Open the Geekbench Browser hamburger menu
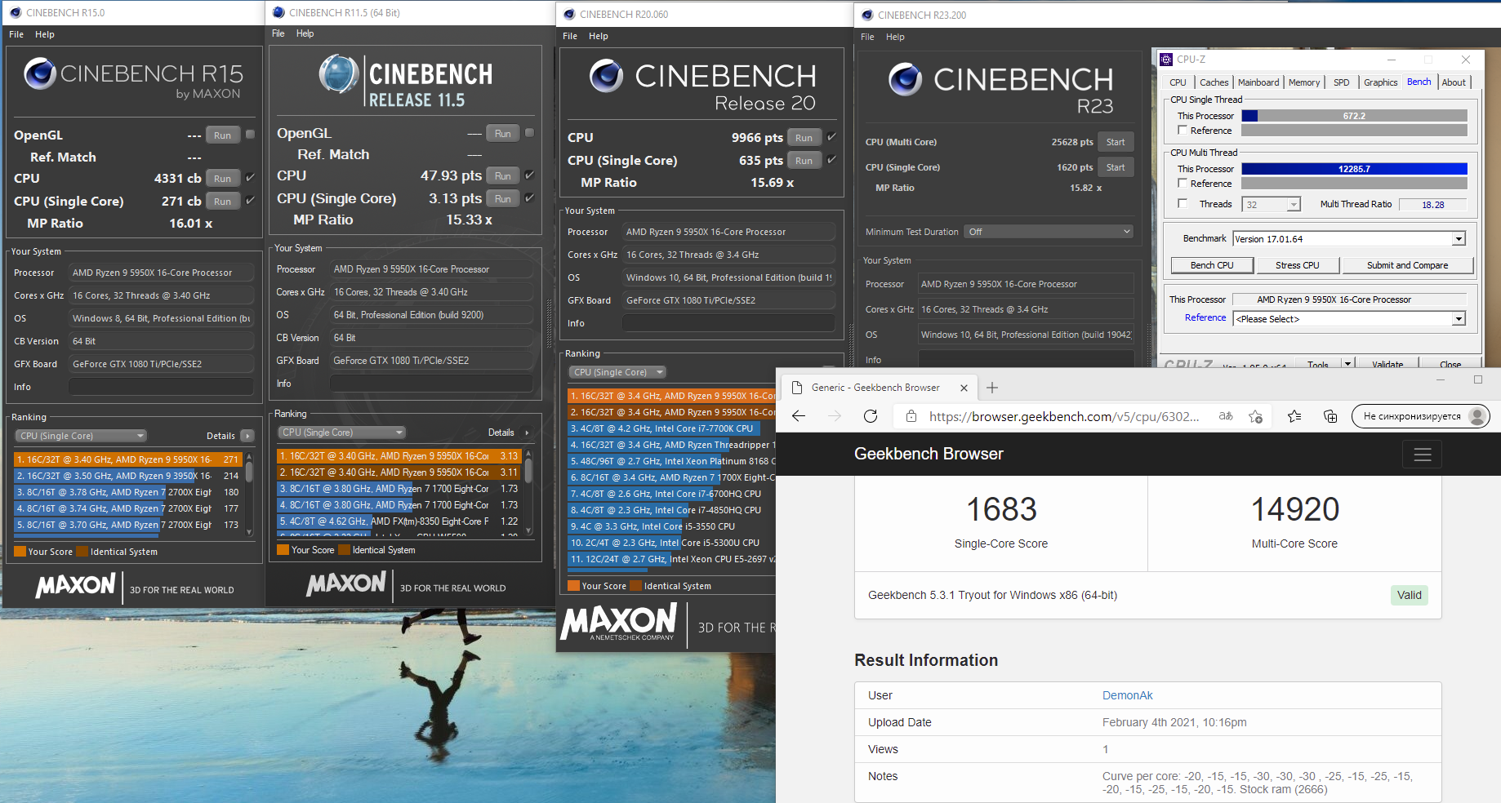The height and width of the screenshot is (803, 1501). tap(1423, 455)
